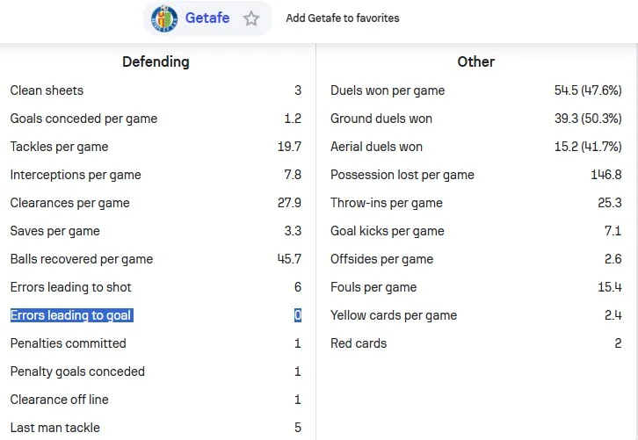Open the Getafe team name link

[x=206, y=18]
